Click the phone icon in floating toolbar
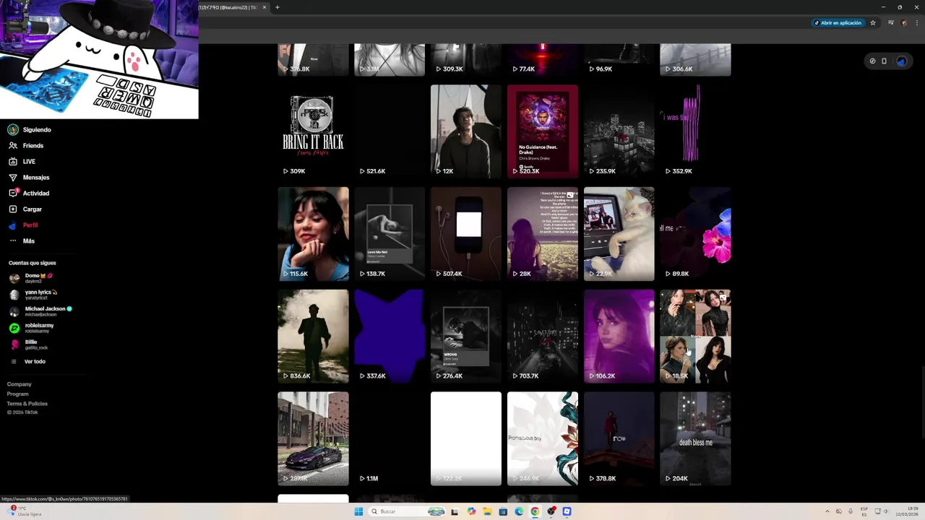The width and height of the screenshot is (925, 520). tap(884, 61)
